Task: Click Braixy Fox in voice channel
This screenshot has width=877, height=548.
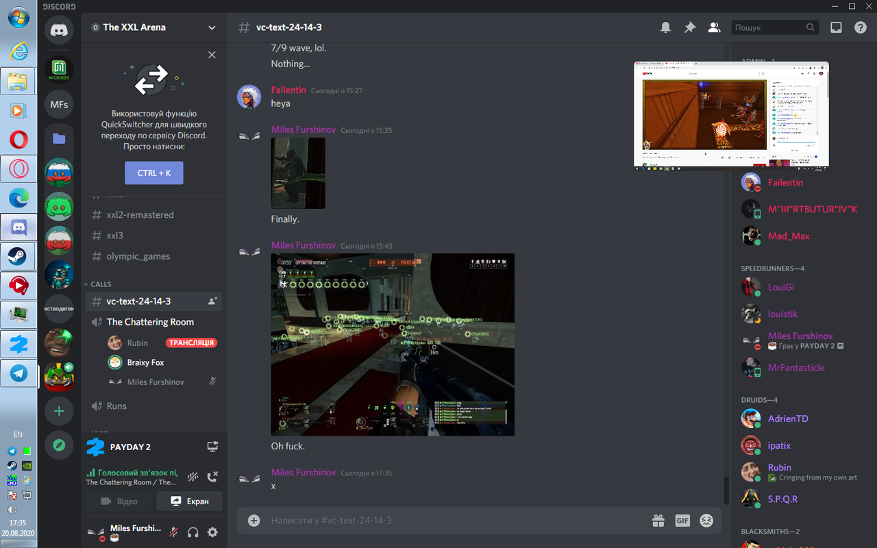Action: pyautogui.click(x=145, y=362)
